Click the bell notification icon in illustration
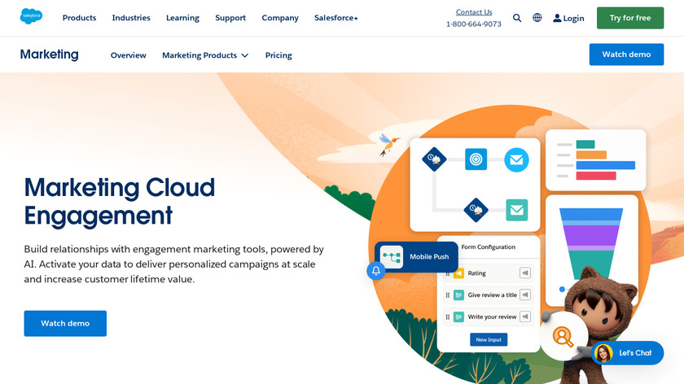684x384 pixels. click(x=376, y=271)
